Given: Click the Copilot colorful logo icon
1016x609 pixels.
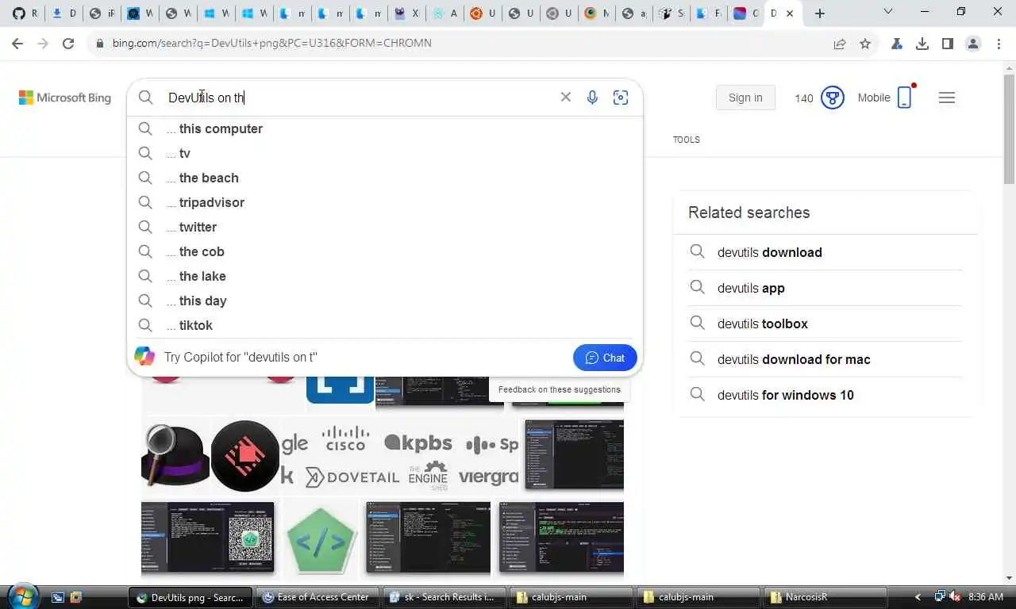Looking at the screenshot, I should coord(144,357).
